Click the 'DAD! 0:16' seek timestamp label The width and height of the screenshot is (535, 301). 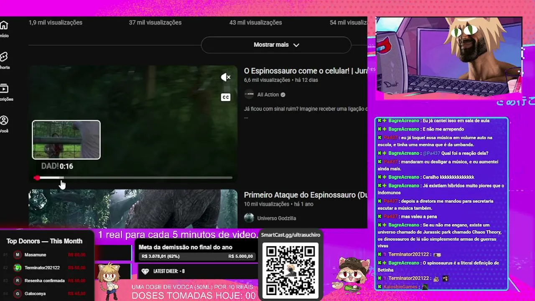point(57,166)
